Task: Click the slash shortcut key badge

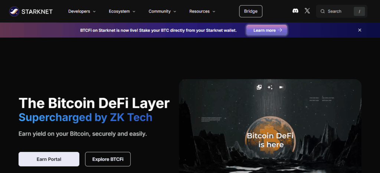Action: pyautogui.click(x=359, y=11)
